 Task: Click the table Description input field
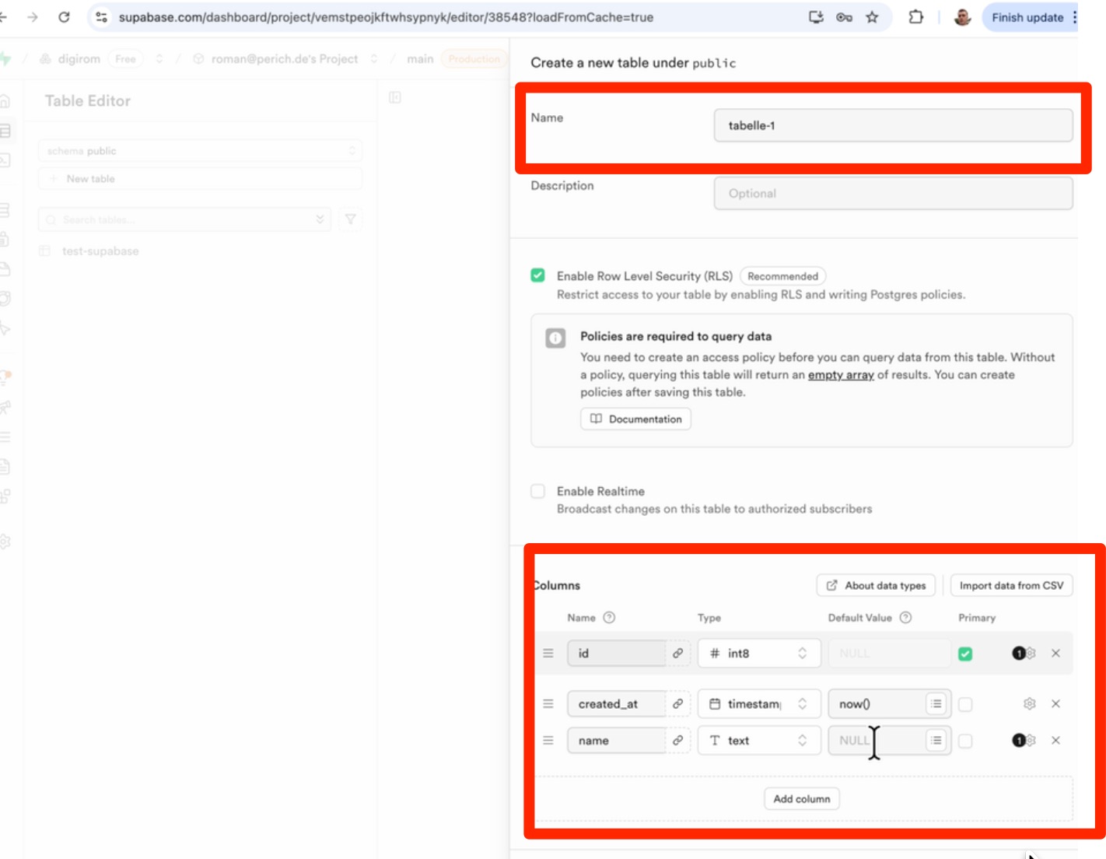click(893, 194)
